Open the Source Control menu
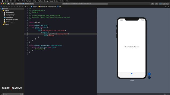Screen dimensions: 170x95 (x=54, y=1)
